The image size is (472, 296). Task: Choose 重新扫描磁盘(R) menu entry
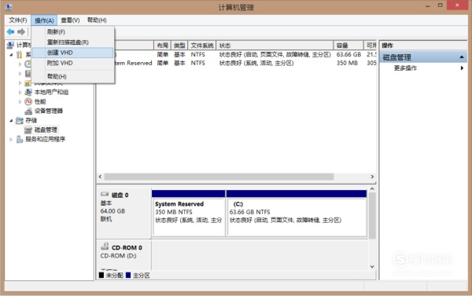(x=72, y=42)
